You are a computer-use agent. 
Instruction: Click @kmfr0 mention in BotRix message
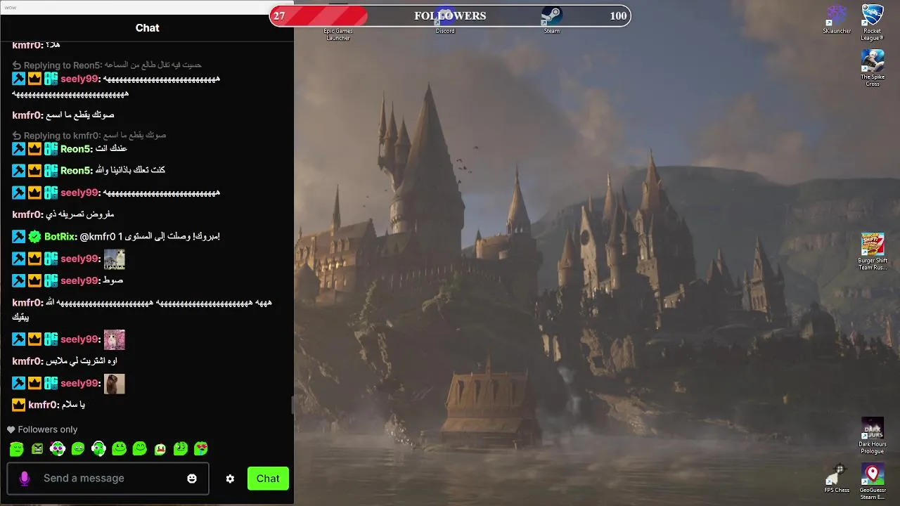tap(98, 237)
